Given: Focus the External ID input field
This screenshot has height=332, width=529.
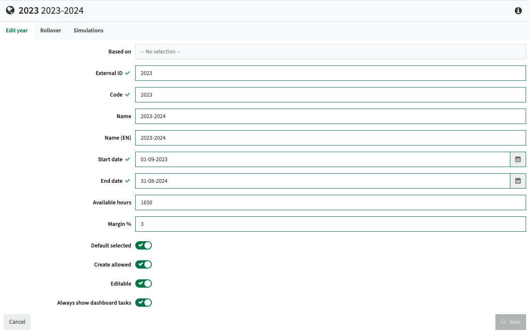Looking at the screenshot, I should pyautogui.click(x=331, y=73).
